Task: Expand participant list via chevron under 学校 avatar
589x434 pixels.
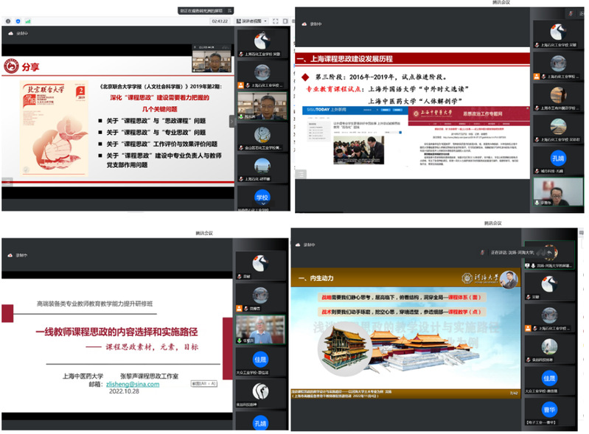Action: [x=263, y=203]
